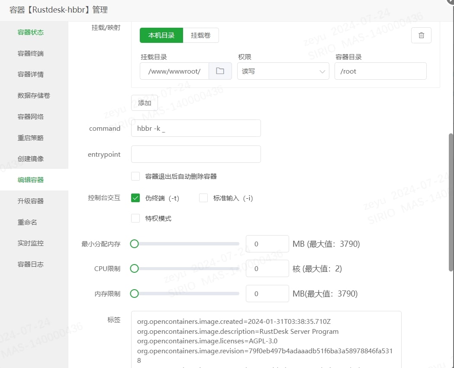Click the 添加 mount button

145,103
